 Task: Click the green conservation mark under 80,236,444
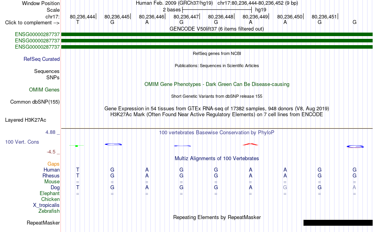[x=77, y=146]
